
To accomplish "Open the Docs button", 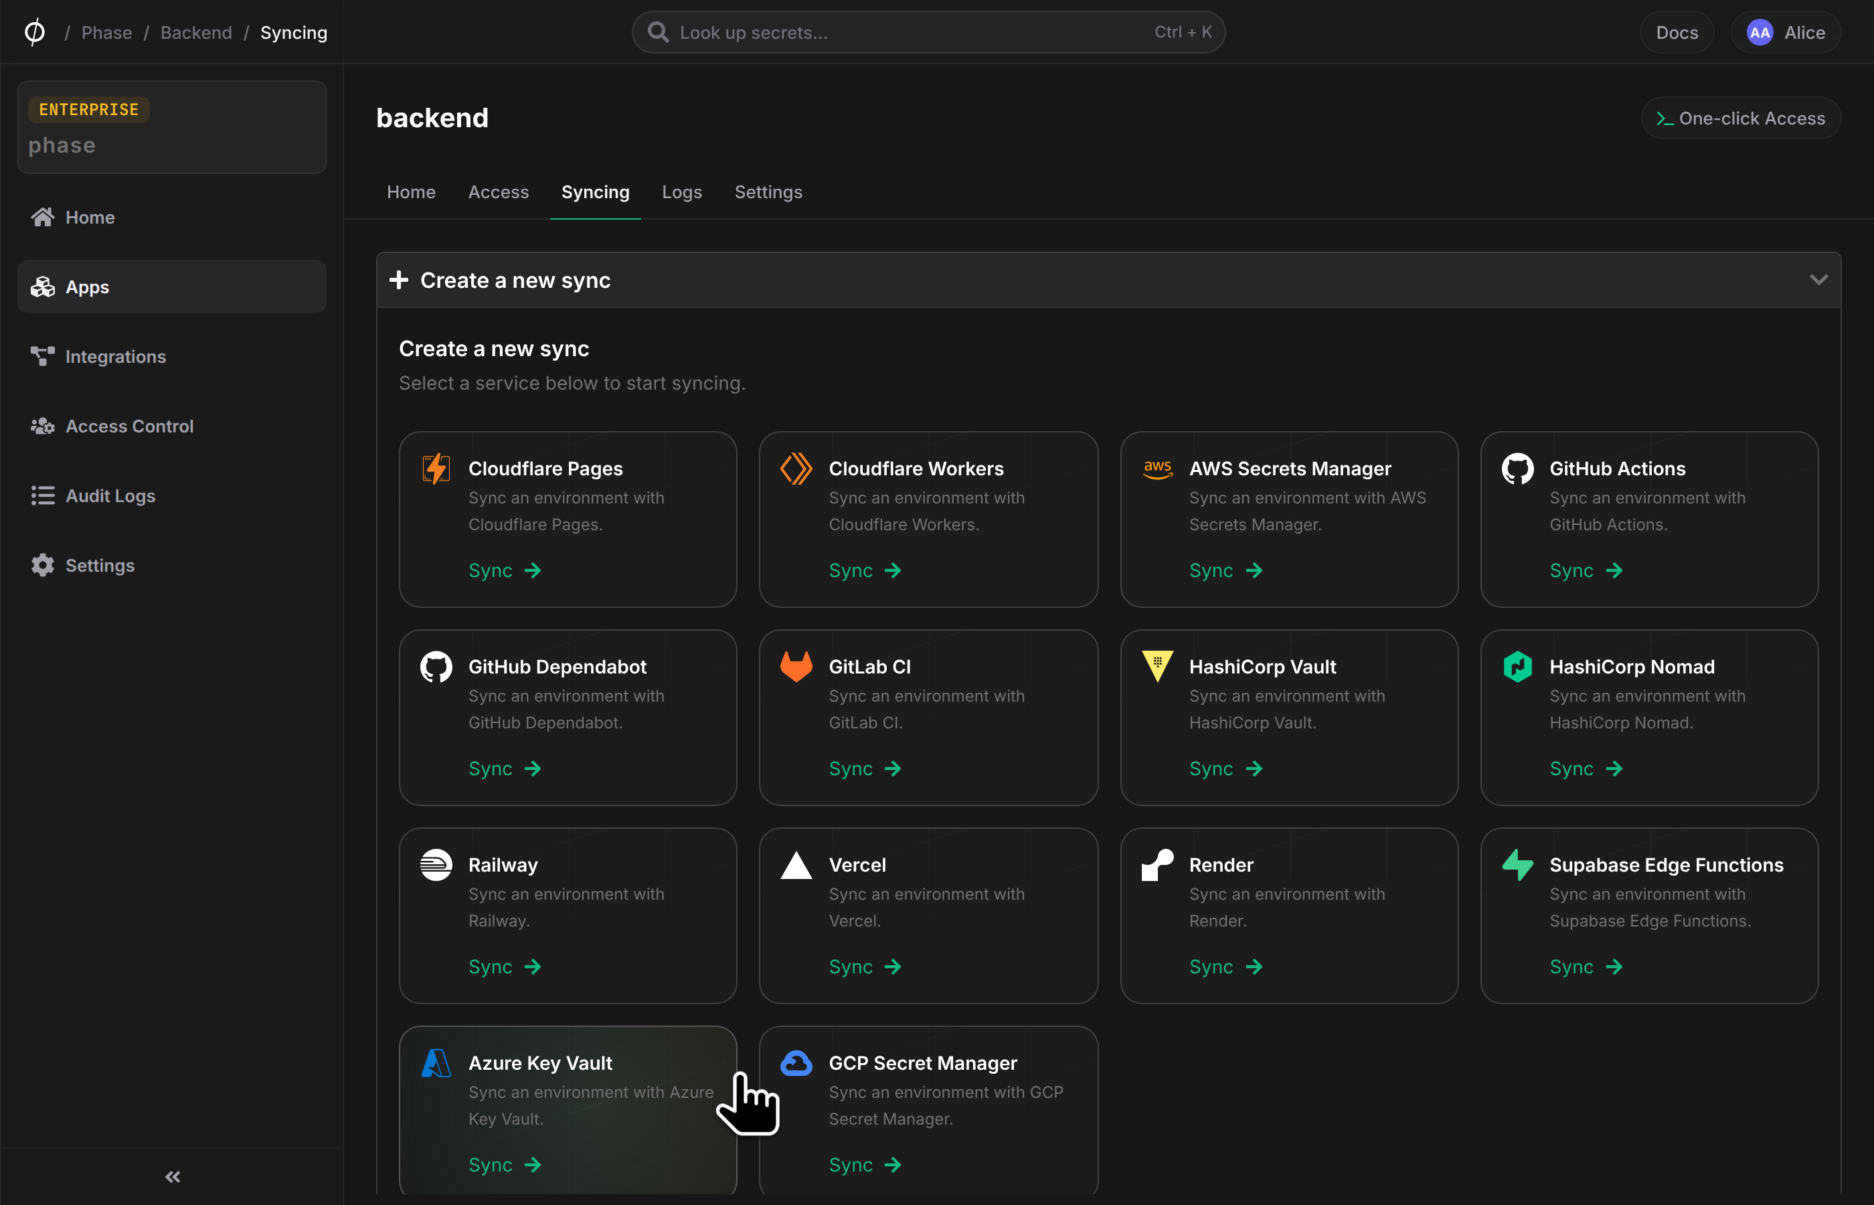I will click(1677, 32).
